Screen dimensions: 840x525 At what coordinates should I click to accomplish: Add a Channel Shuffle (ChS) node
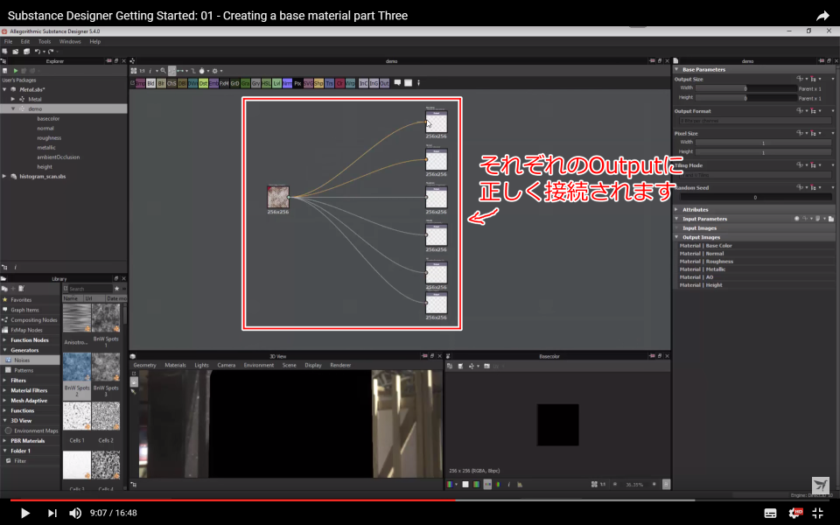point(171,83)
